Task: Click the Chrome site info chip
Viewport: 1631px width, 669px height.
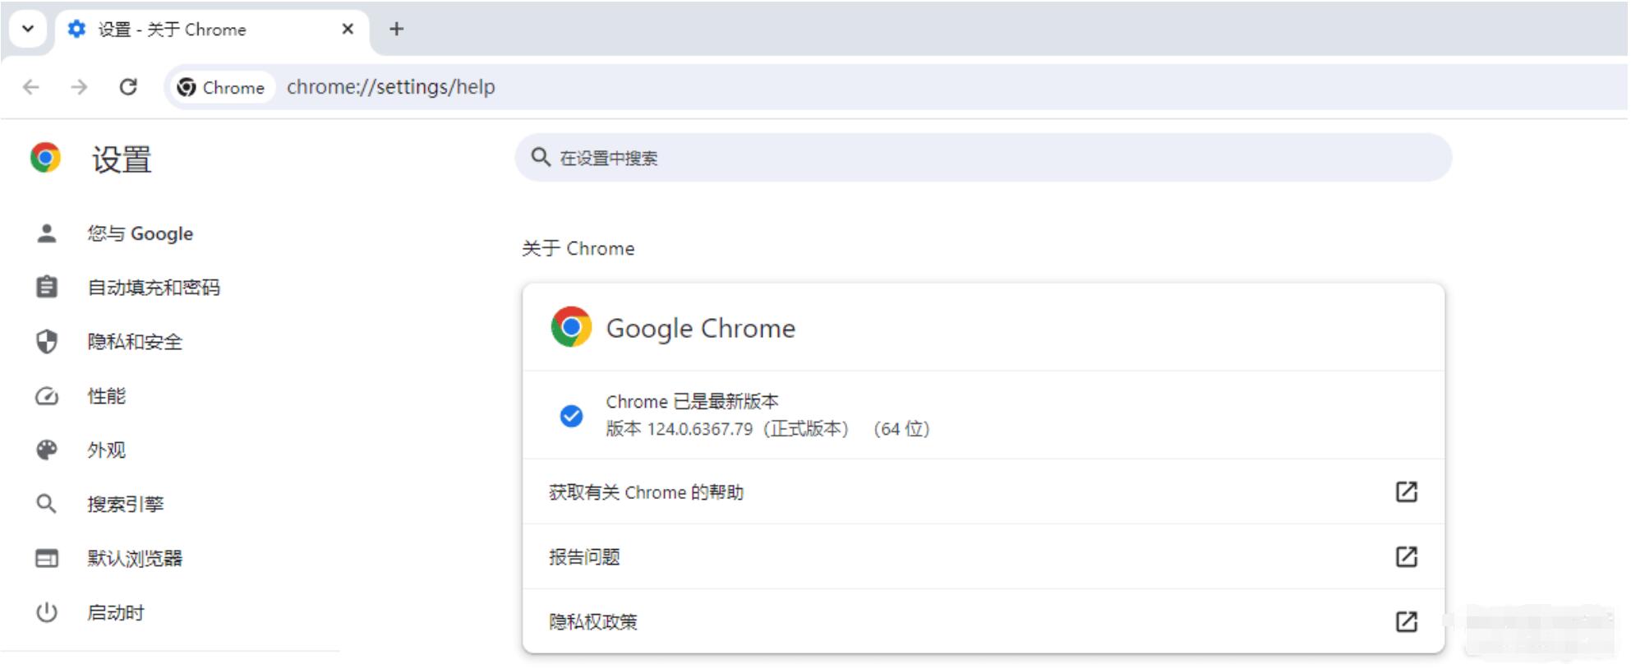Action: (x=221, y=87)
